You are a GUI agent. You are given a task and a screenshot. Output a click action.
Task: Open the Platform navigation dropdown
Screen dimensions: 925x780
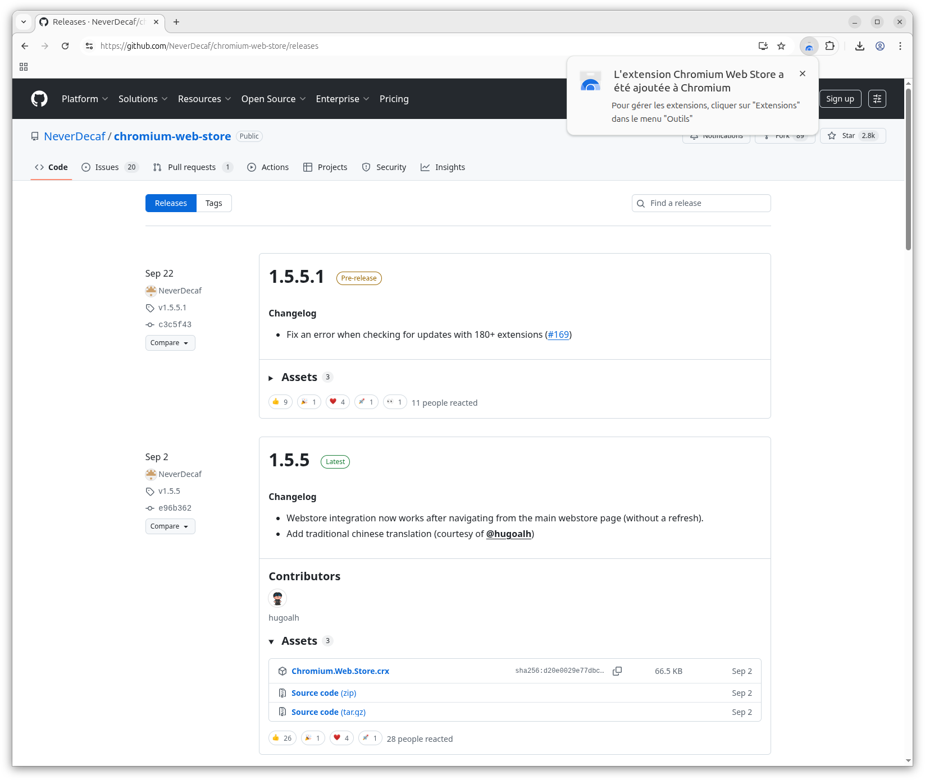(x=84, y=99)
